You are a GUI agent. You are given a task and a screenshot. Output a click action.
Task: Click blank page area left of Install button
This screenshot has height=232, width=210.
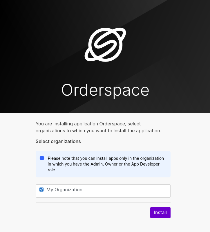coord(89,213)
